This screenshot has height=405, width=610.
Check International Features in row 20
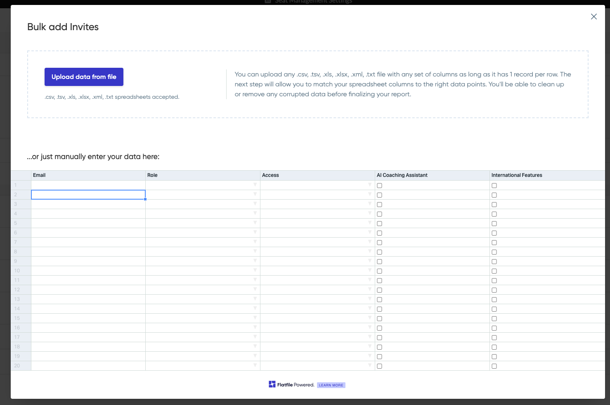coord(494,366)
